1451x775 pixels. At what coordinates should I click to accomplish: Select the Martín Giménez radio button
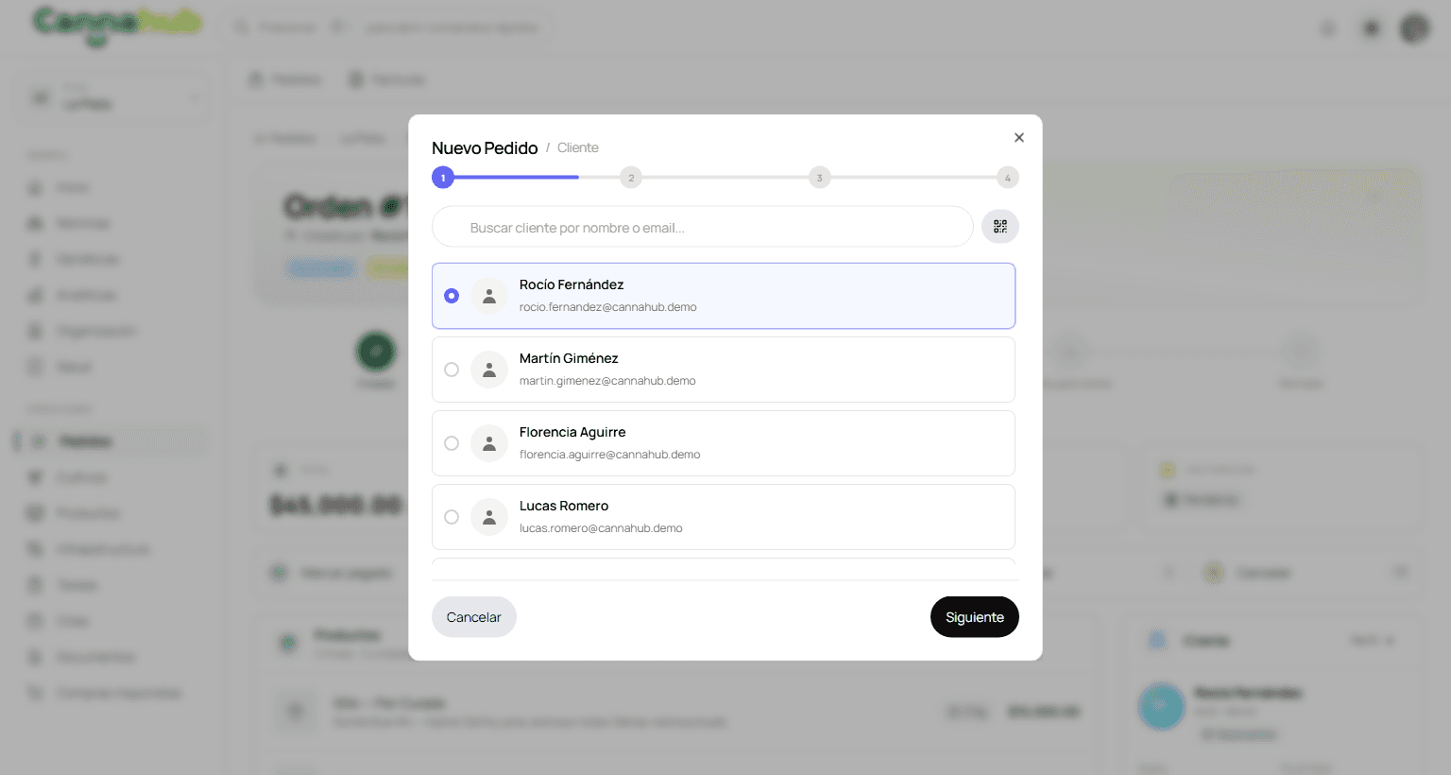click(x=452, y=370)
